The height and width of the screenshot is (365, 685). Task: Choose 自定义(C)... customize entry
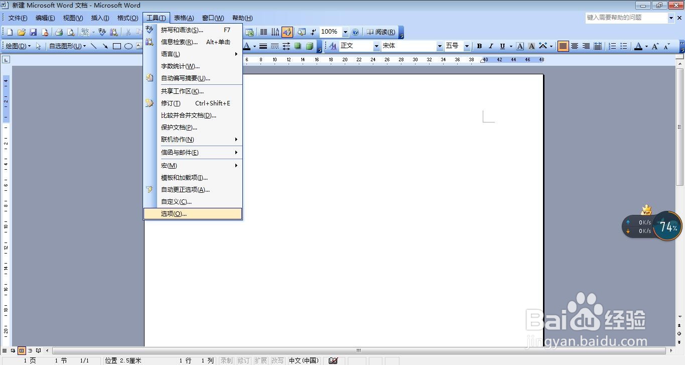point(193,202)
